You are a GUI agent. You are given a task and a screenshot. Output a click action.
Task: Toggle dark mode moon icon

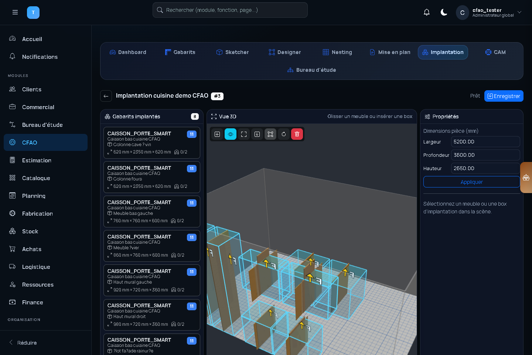(444, 12)
